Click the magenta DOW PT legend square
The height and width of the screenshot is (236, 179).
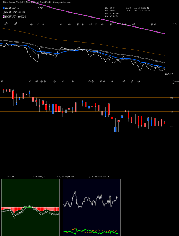click(4, 16)
